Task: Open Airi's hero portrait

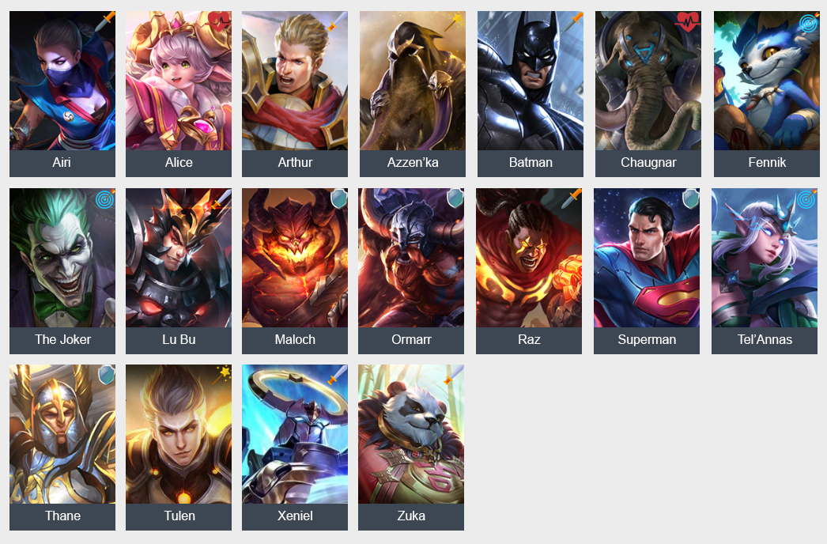Action: point(62,81)
